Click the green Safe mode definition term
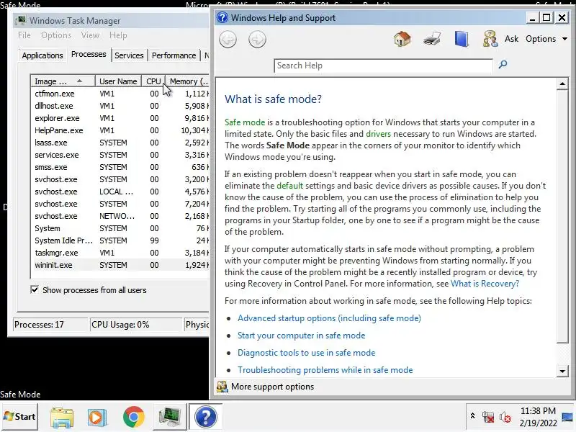Viewport: 576px width, 432px height. [245, 122]
